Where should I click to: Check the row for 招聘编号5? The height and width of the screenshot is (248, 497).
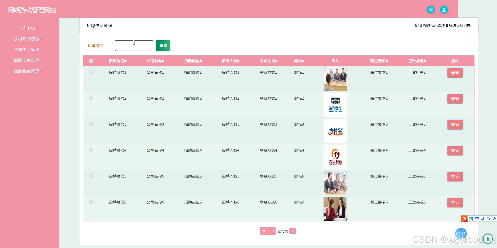click(x=91, y=176)
